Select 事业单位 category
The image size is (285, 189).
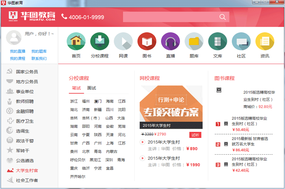25,91
